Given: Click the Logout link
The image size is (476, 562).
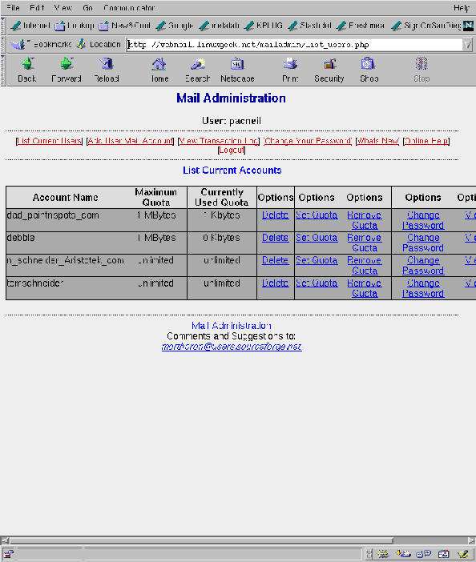Looking at the screenshot, I should point(232,151).
